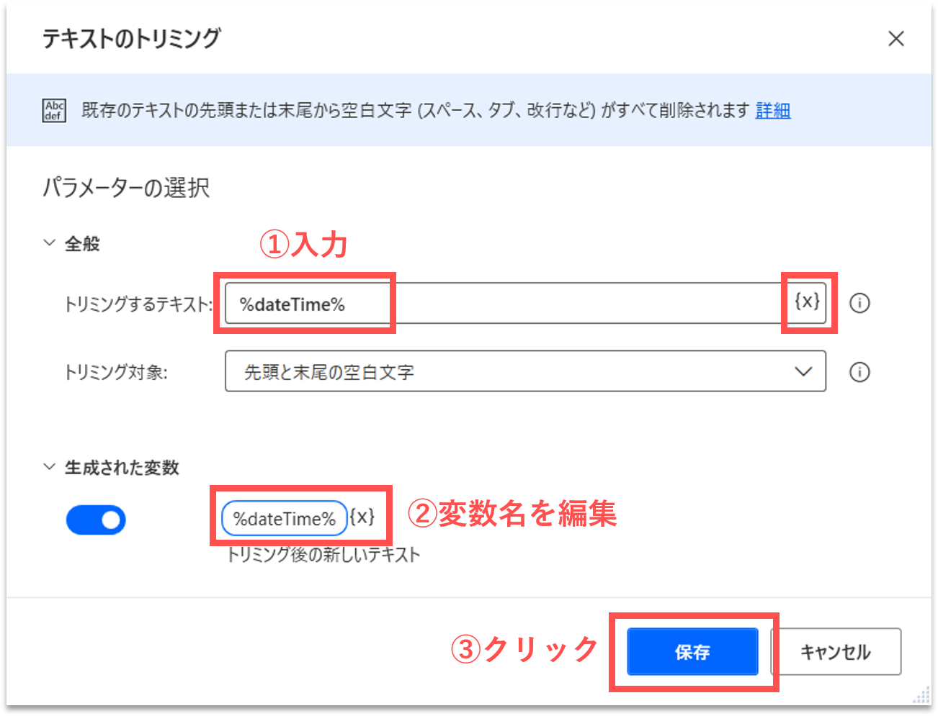This screenshot has height=716, width=938.
Task: Select the %dateTime% generated variable chip
Action: pos(285,519)
